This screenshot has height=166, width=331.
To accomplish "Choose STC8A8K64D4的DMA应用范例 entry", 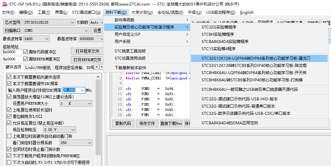I will coord(260,123).
